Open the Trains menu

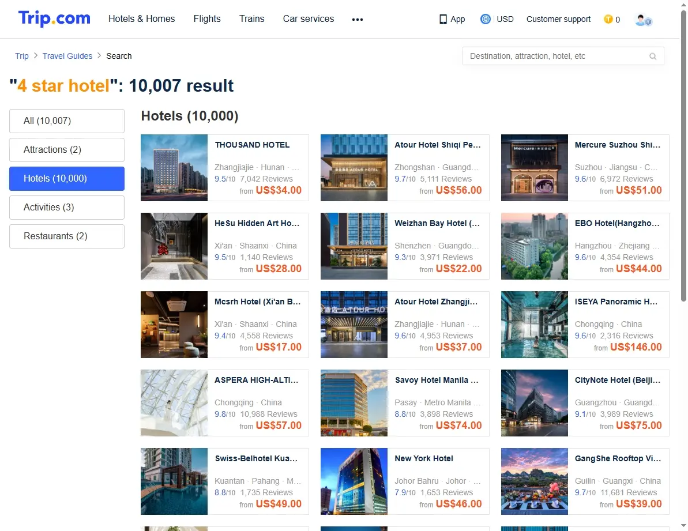pyautogui.click(x=252, y=19)
